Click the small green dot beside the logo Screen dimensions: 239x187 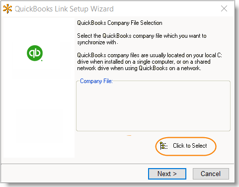pyautogui.click(x=42, y=61)
